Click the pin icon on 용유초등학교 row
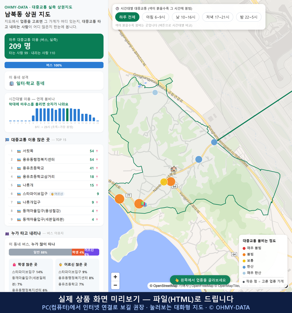The image size is (292, 313). pyautogui.click(x=97, y=168)
